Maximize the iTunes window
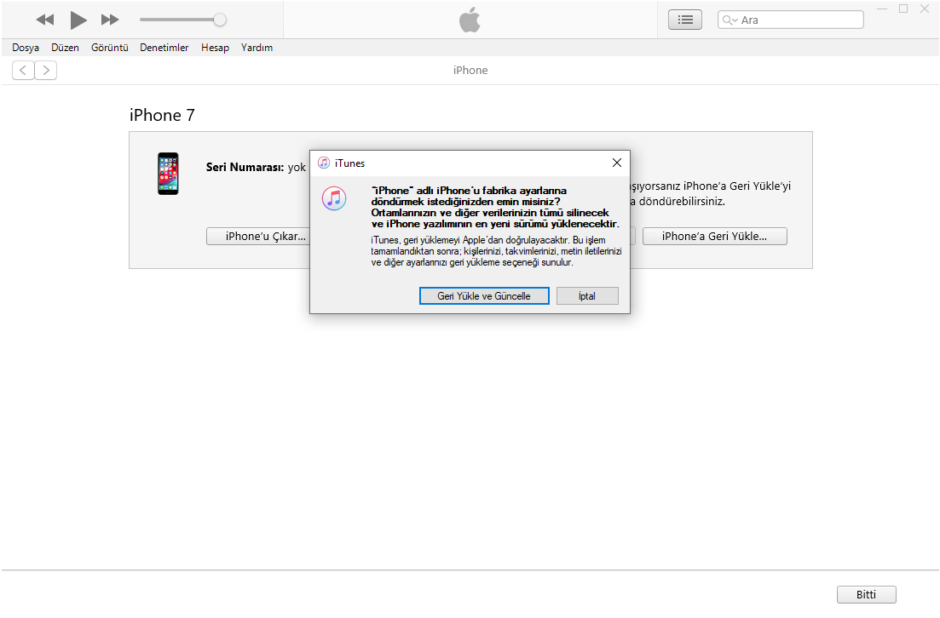This screenshot has width=940, height=618. [903, 9]
